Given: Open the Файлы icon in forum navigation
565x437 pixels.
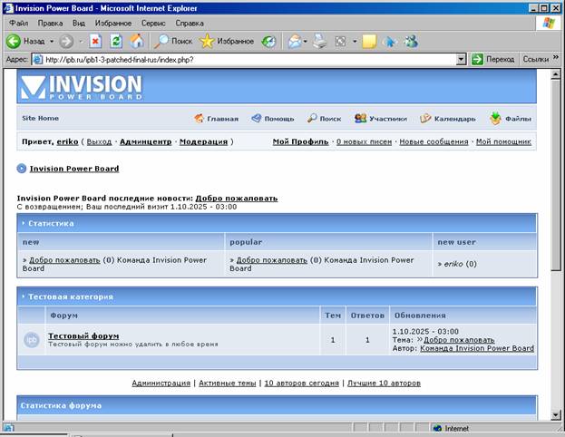Looking at the screenshot, I should coord(496,118).
